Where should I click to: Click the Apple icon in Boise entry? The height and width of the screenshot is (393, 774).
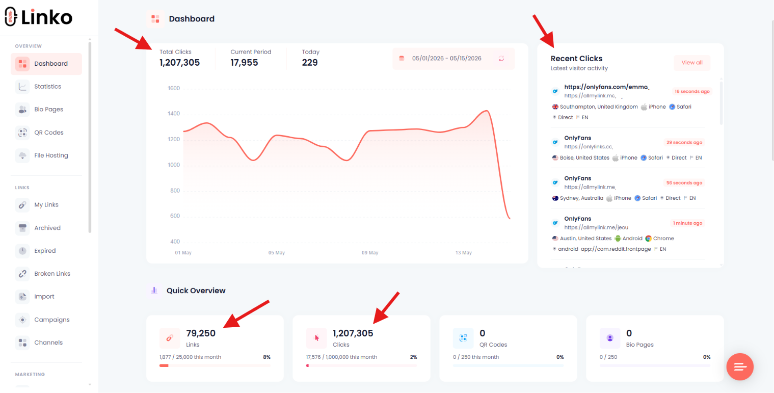616,158
